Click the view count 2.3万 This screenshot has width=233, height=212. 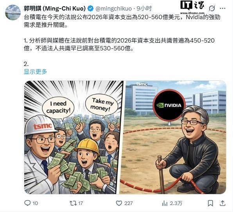[x=176, y=203]
